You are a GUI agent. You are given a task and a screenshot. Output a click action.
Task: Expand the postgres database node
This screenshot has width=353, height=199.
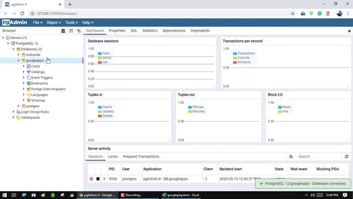(18, 106)
